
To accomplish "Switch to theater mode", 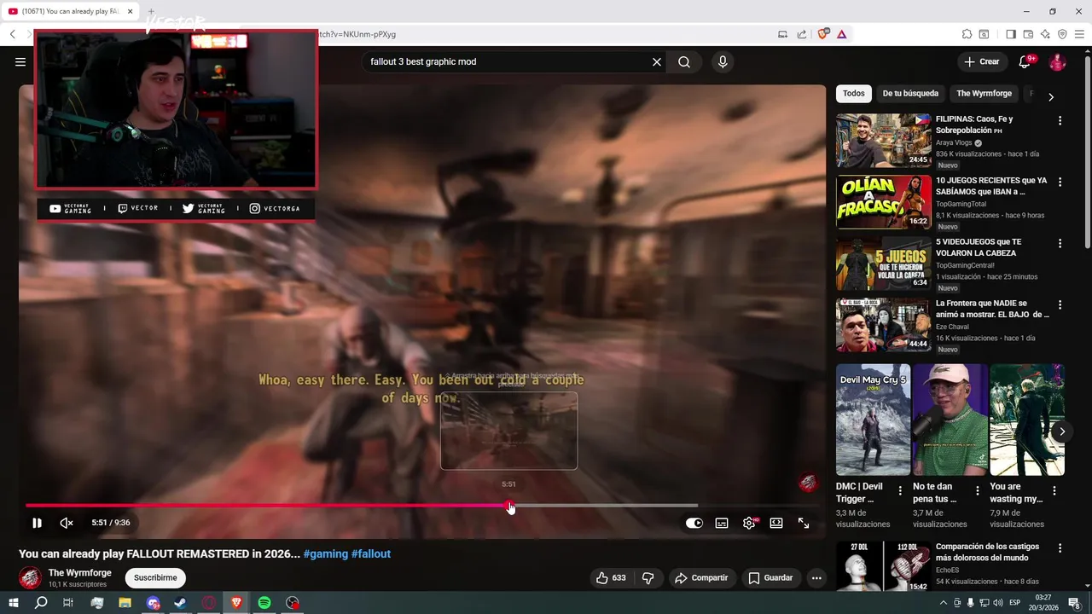I will coord(776,523).
